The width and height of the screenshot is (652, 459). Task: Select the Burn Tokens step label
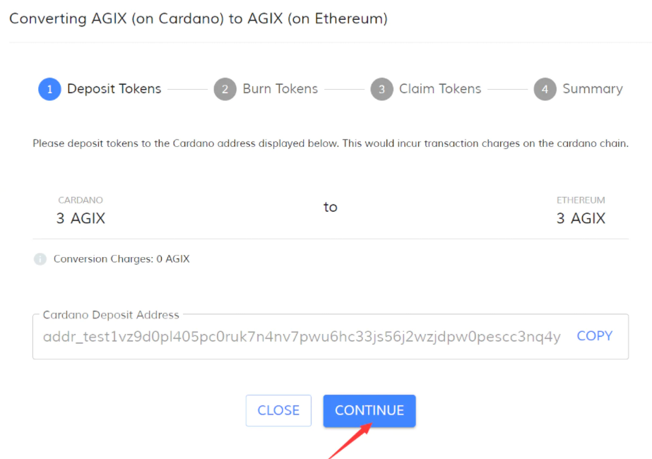pos(280,89)
